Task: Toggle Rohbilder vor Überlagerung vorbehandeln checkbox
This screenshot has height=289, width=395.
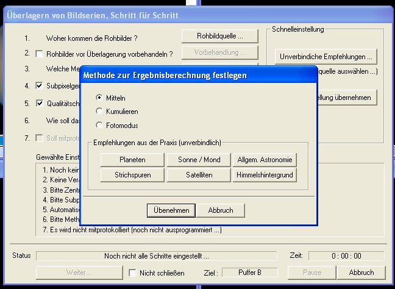Action: click(40, 54)
